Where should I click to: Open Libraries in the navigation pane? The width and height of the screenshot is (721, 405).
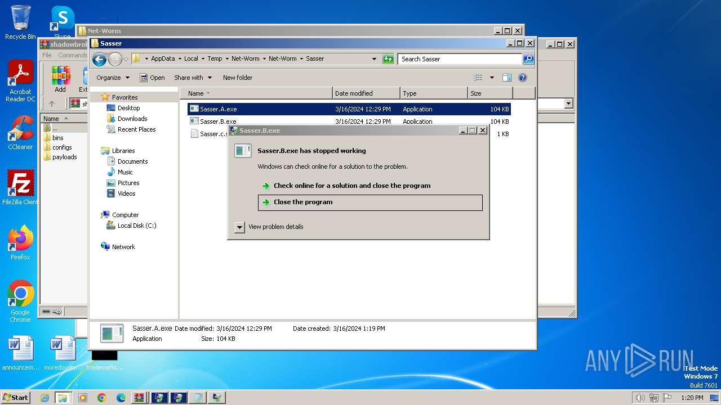123,151
